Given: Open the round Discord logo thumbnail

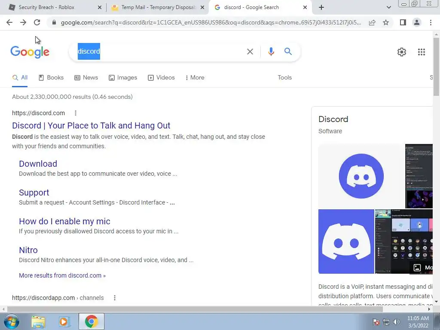Looking at the screenshot, I should tap(361, 176).
